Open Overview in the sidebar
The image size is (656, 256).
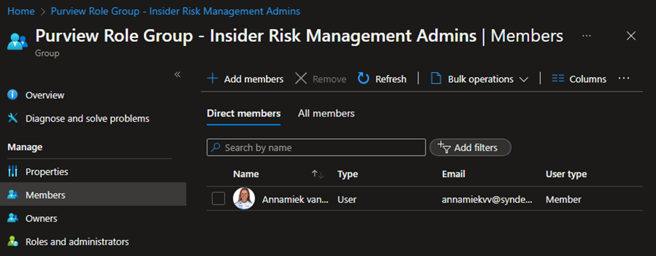45,95
